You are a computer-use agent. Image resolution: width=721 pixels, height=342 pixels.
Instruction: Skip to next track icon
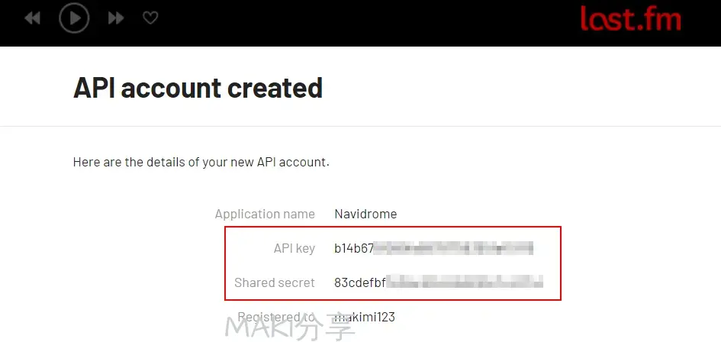click(116, 18)
